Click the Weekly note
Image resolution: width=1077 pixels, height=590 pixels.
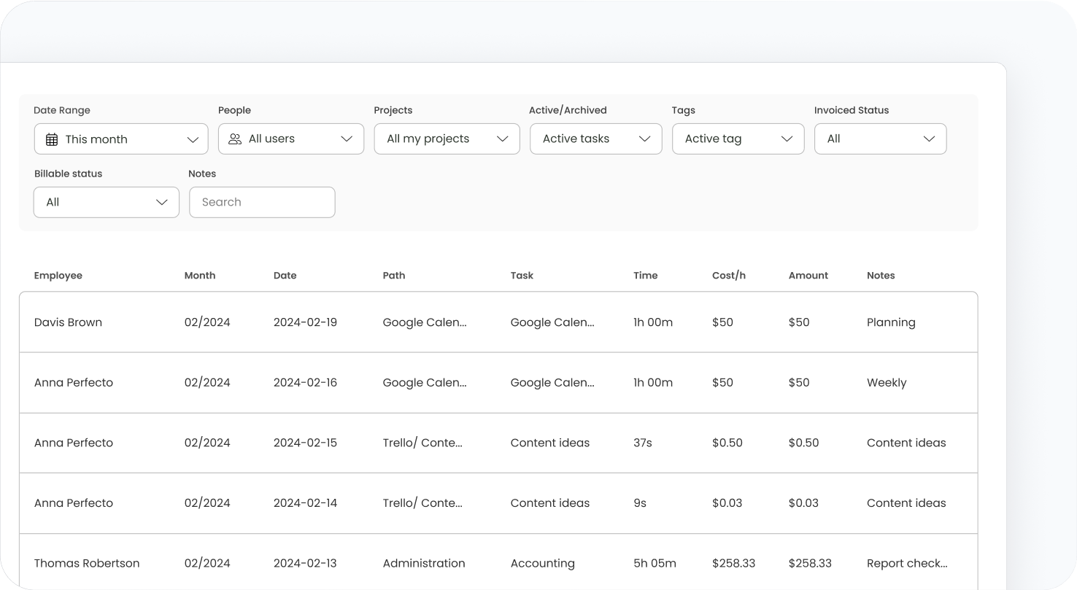[x=887, y=383]
